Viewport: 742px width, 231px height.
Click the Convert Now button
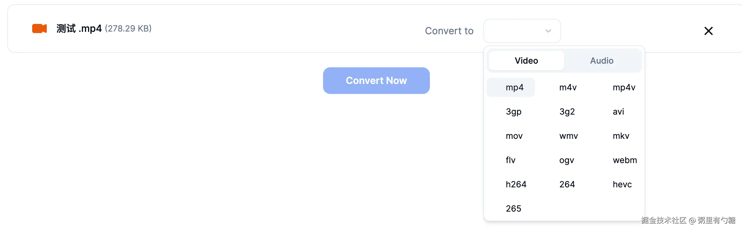click(376, 81)
